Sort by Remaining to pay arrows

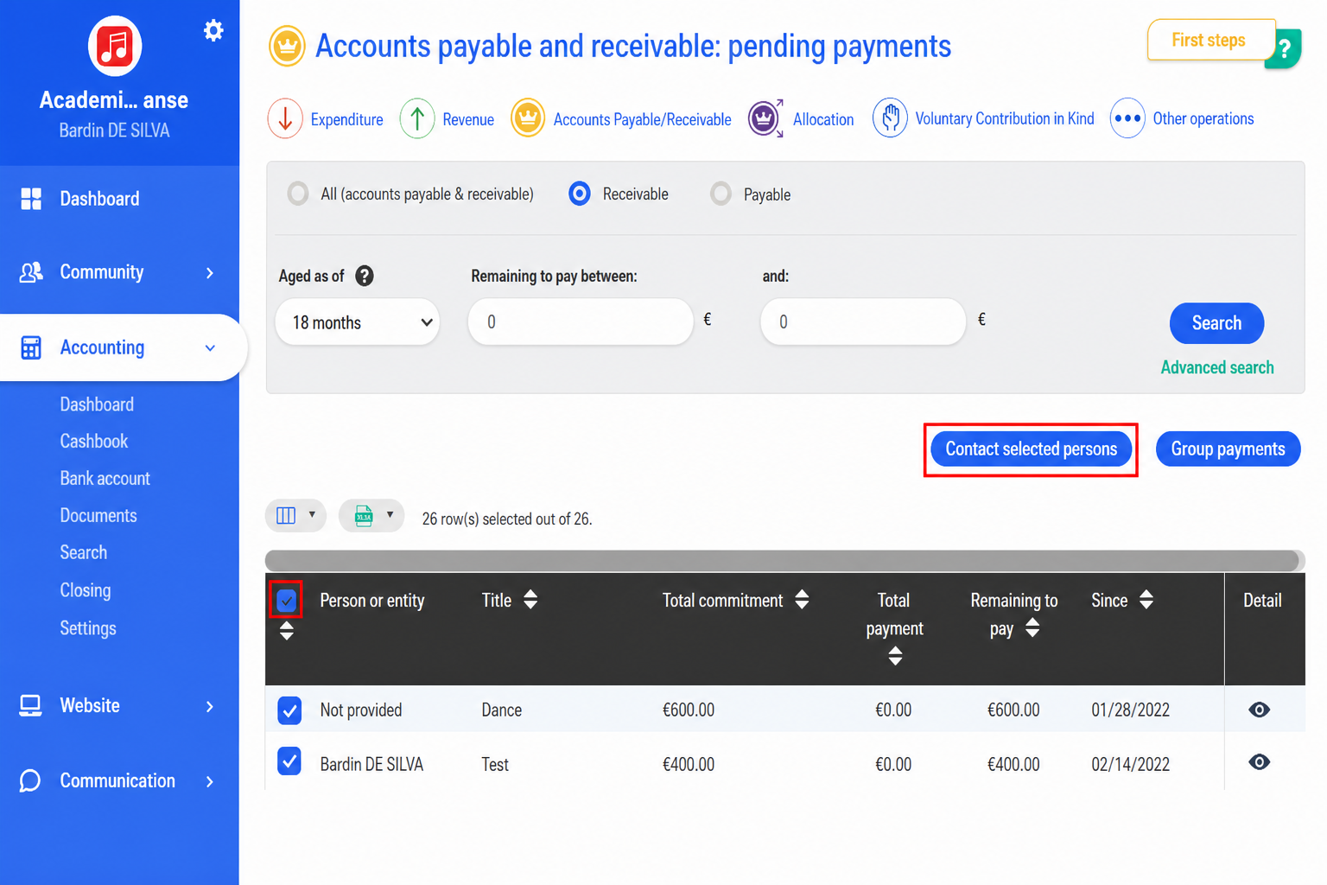(1032, 628)
